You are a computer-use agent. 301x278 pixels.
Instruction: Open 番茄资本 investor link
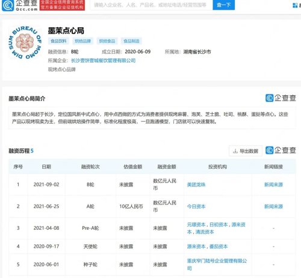point(219,247)
